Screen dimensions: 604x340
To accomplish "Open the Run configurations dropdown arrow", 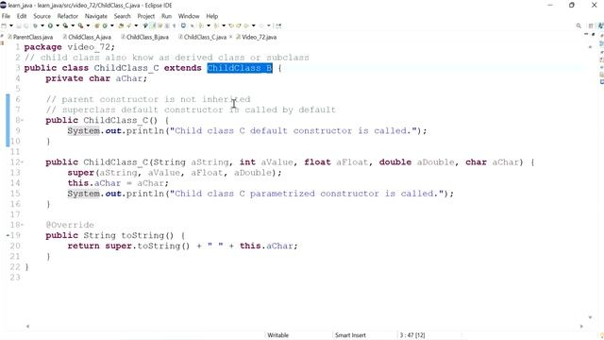I will click(x=58, y=25).
